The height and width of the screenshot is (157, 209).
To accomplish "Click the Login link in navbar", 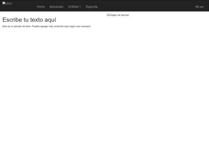I will coord(200,7).
